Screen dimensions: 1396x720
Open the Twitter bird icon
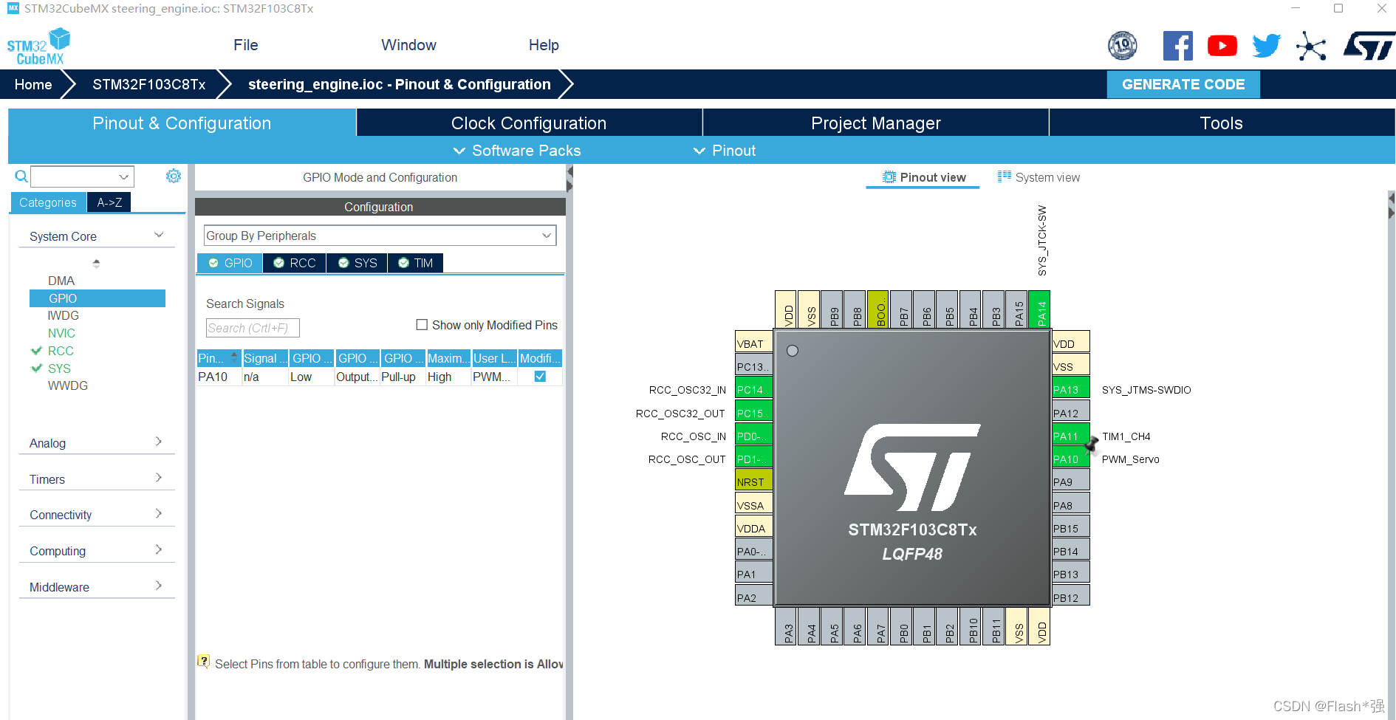pyautogui.click(x=1267, y=46)
